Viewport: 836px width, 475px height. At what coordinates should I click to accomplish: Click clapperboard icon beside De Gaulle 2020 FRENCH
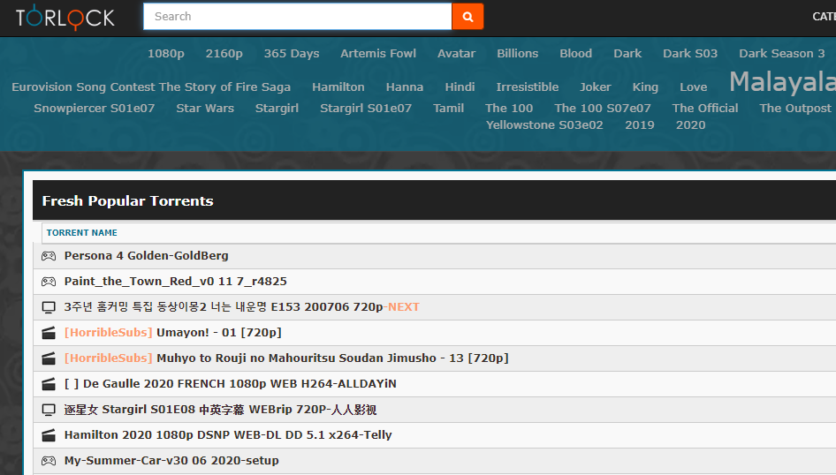[x=49, y=384]
